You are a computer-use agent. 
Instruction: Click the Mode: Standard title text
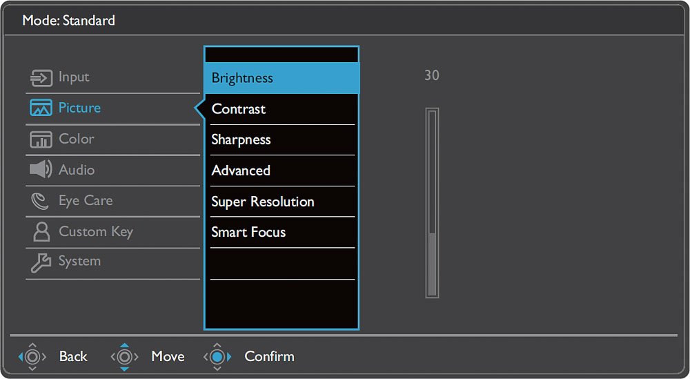(x=68, y=20)
